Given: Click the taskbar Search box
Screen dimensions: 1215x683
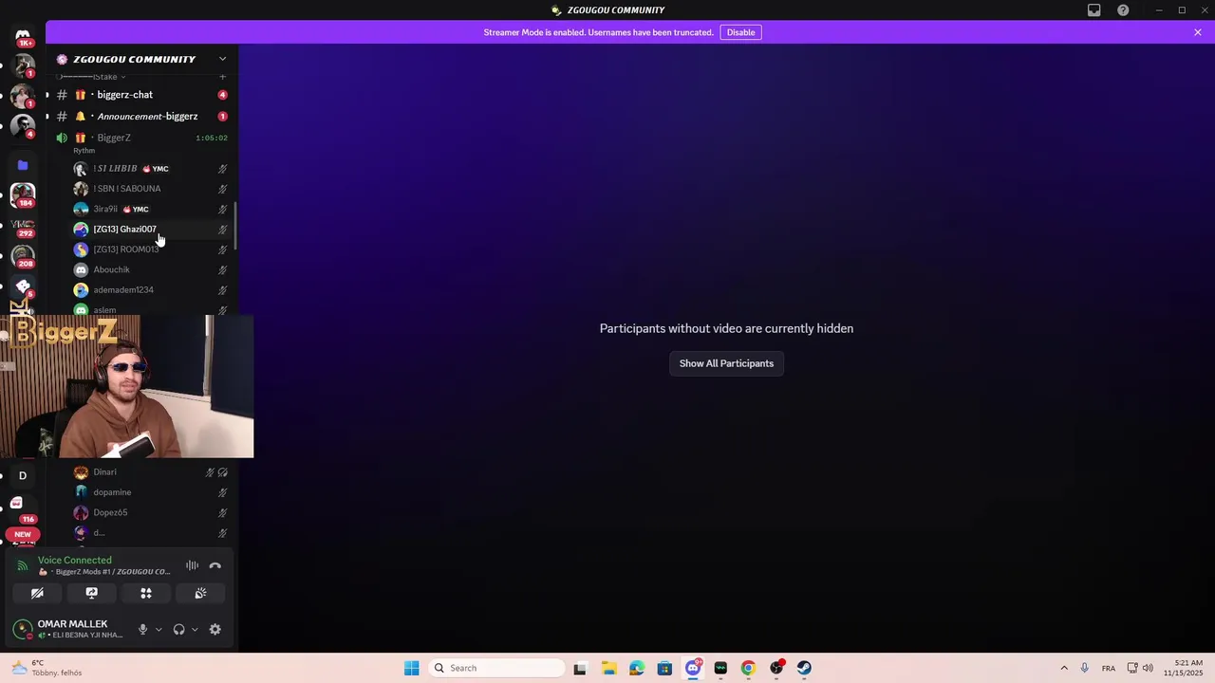Looking at the screenshot, I should click(x=496, y=668).
